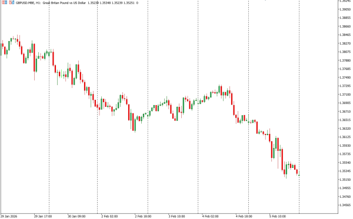Click the 4 Feb 18:00 time label

point(244,217)
